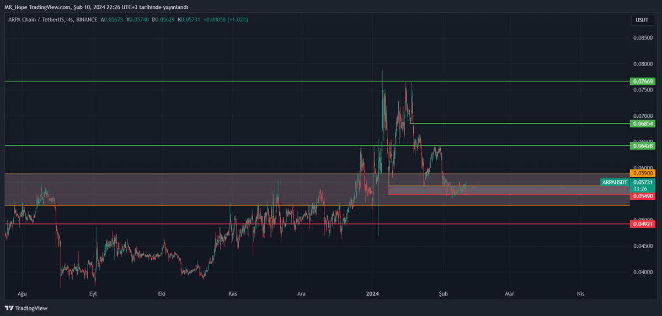Click the 0.08000 price axis value
The image size is (662, 316).
tap(643, 64)
